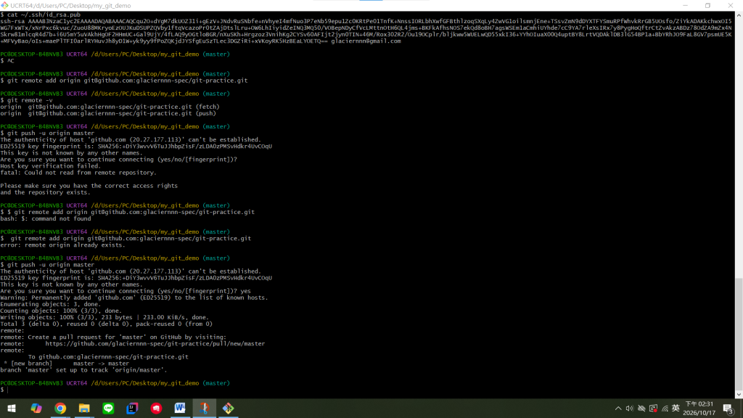
Task: Open the taskbar clock and date
Action: click(699, 409)
